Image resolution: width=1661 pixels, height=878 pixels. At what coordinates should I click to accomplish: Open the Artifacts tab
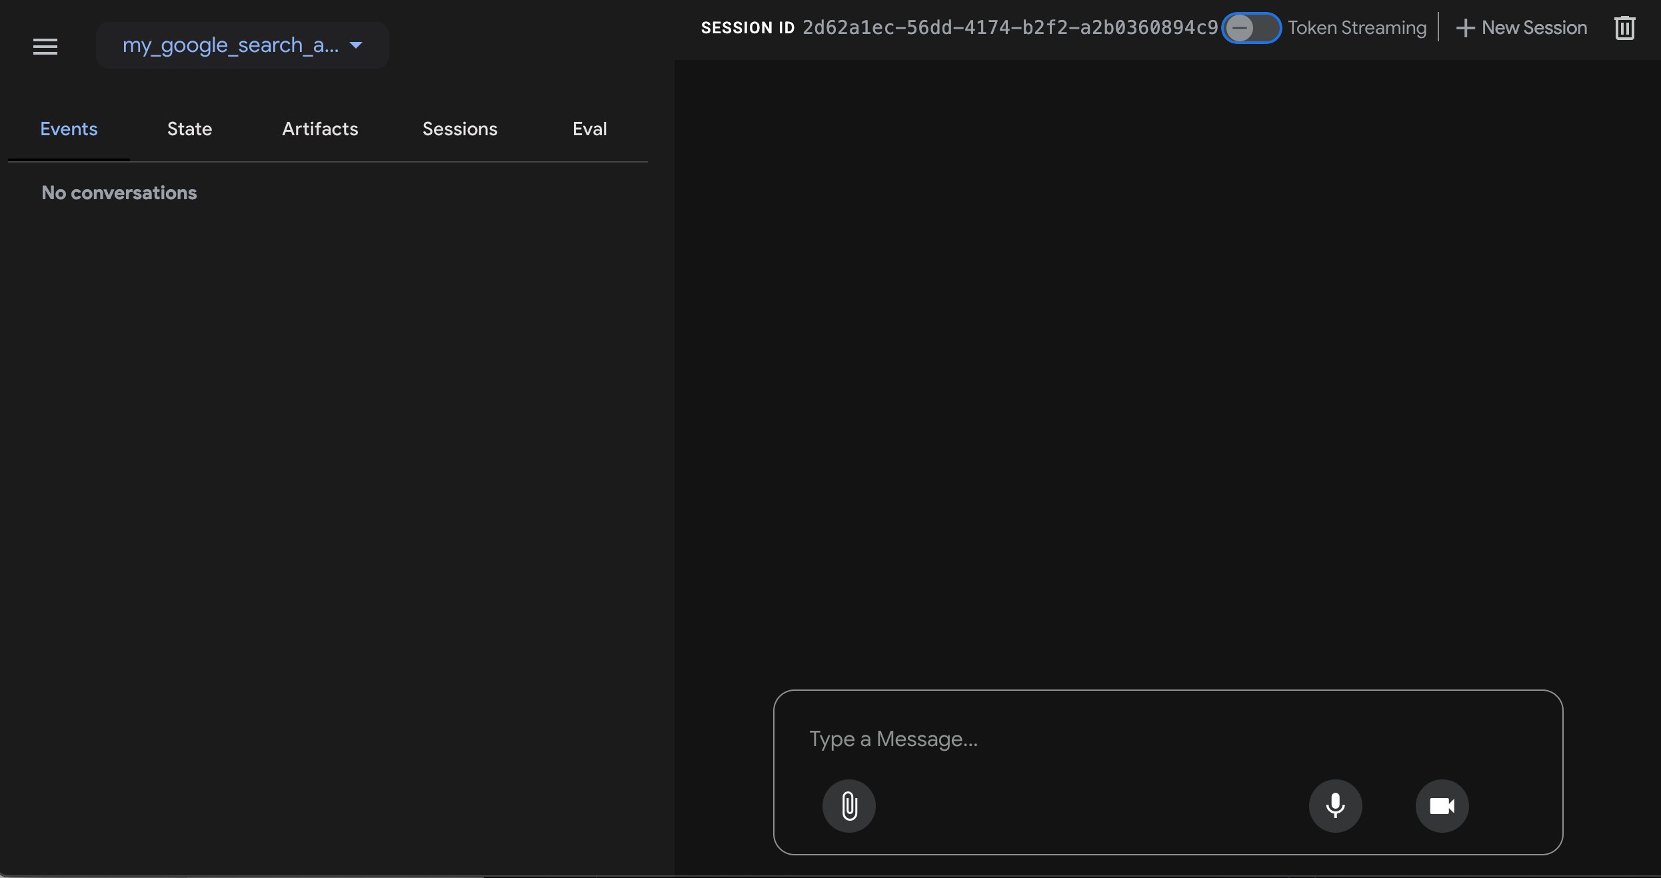(320, 129)
